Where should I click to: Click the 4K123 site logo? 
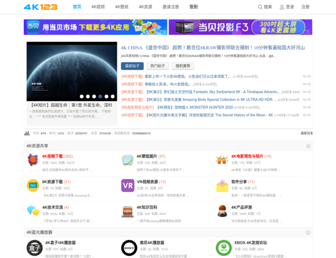[40, 7]
